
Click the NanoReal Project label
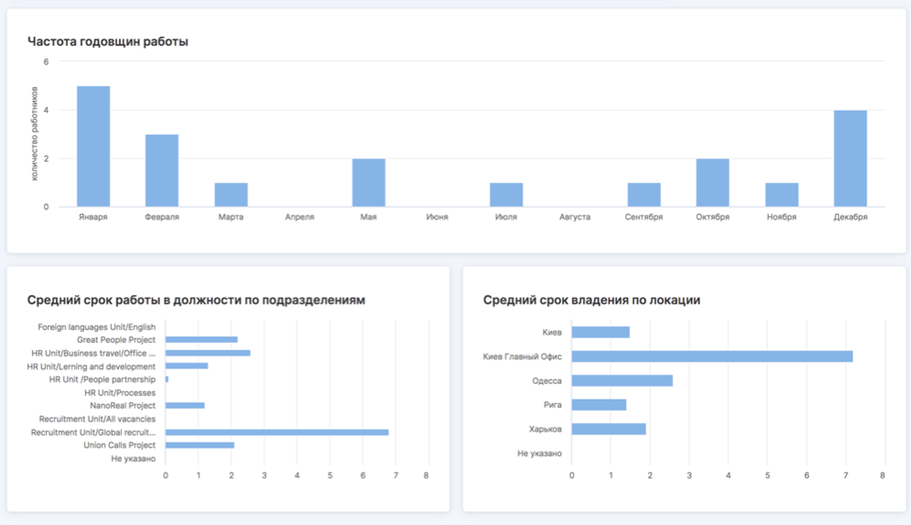click(123, 405)
